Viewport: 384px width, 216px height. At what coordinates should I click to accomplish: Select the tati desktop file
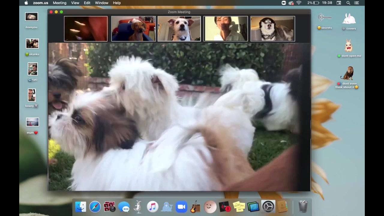pyautogui.click(x=32, y=72)
